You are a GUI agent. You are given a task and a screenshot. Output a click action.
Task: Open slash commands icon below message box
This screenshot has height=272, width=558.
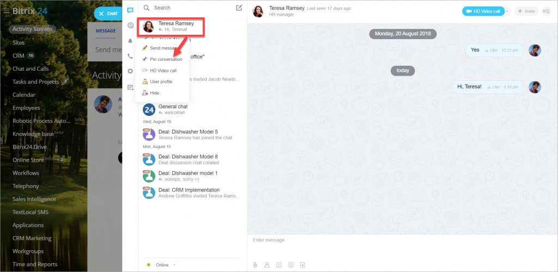coord(279,265)
